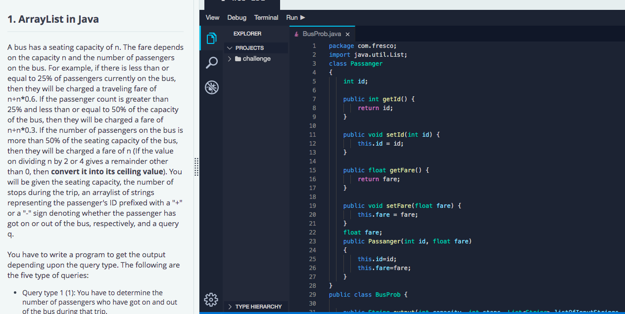Open the Settings gear in the sidebar
The height and width of the screenshot is (314, 625).
pyautogui.click(x=211, y=300)
